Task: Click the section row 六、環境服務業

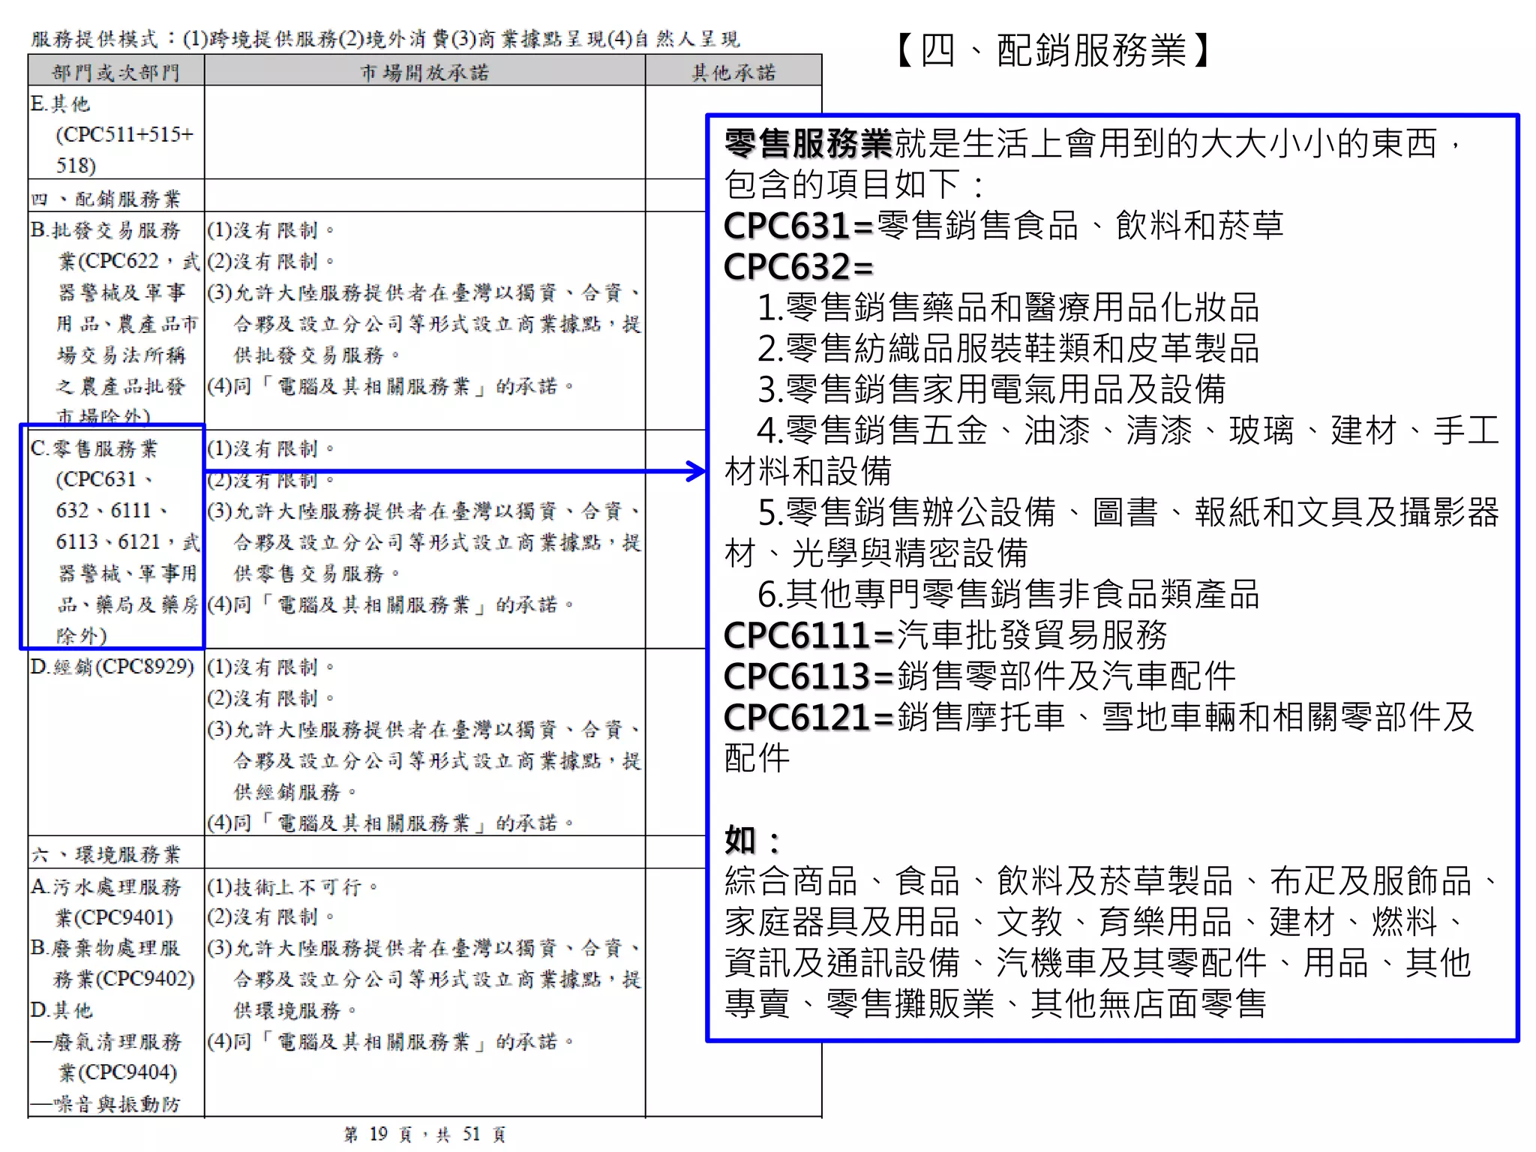Action: [x=106, y=854]
